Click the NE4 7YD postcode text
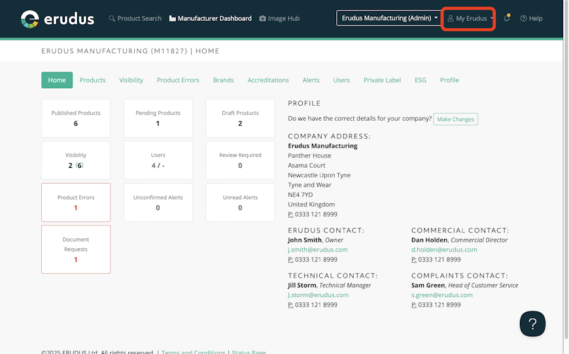This screenshot has height=354, width=569. tap(300, 195)
